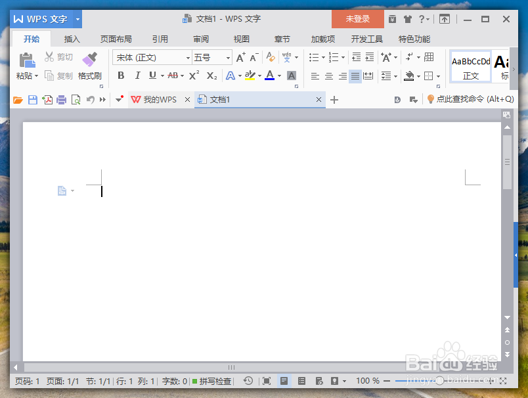Switch to the 审阅 ribbon tab

click(x=201, y=39)
